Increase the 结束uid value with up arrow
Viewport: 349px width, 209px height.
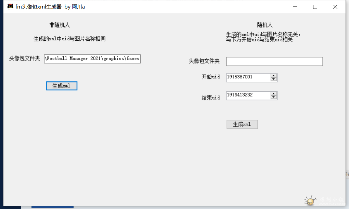(273, 93)
